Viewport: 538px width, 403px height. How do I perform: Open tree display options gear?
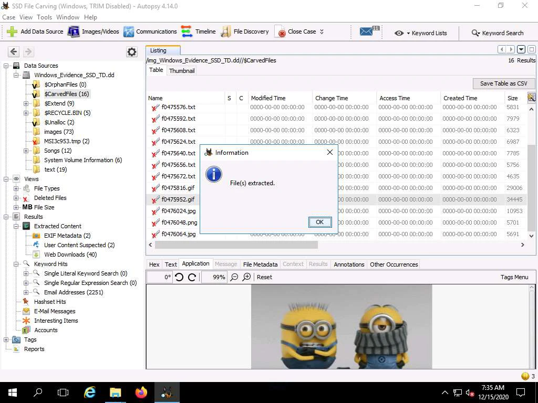[x=132, y=52]
